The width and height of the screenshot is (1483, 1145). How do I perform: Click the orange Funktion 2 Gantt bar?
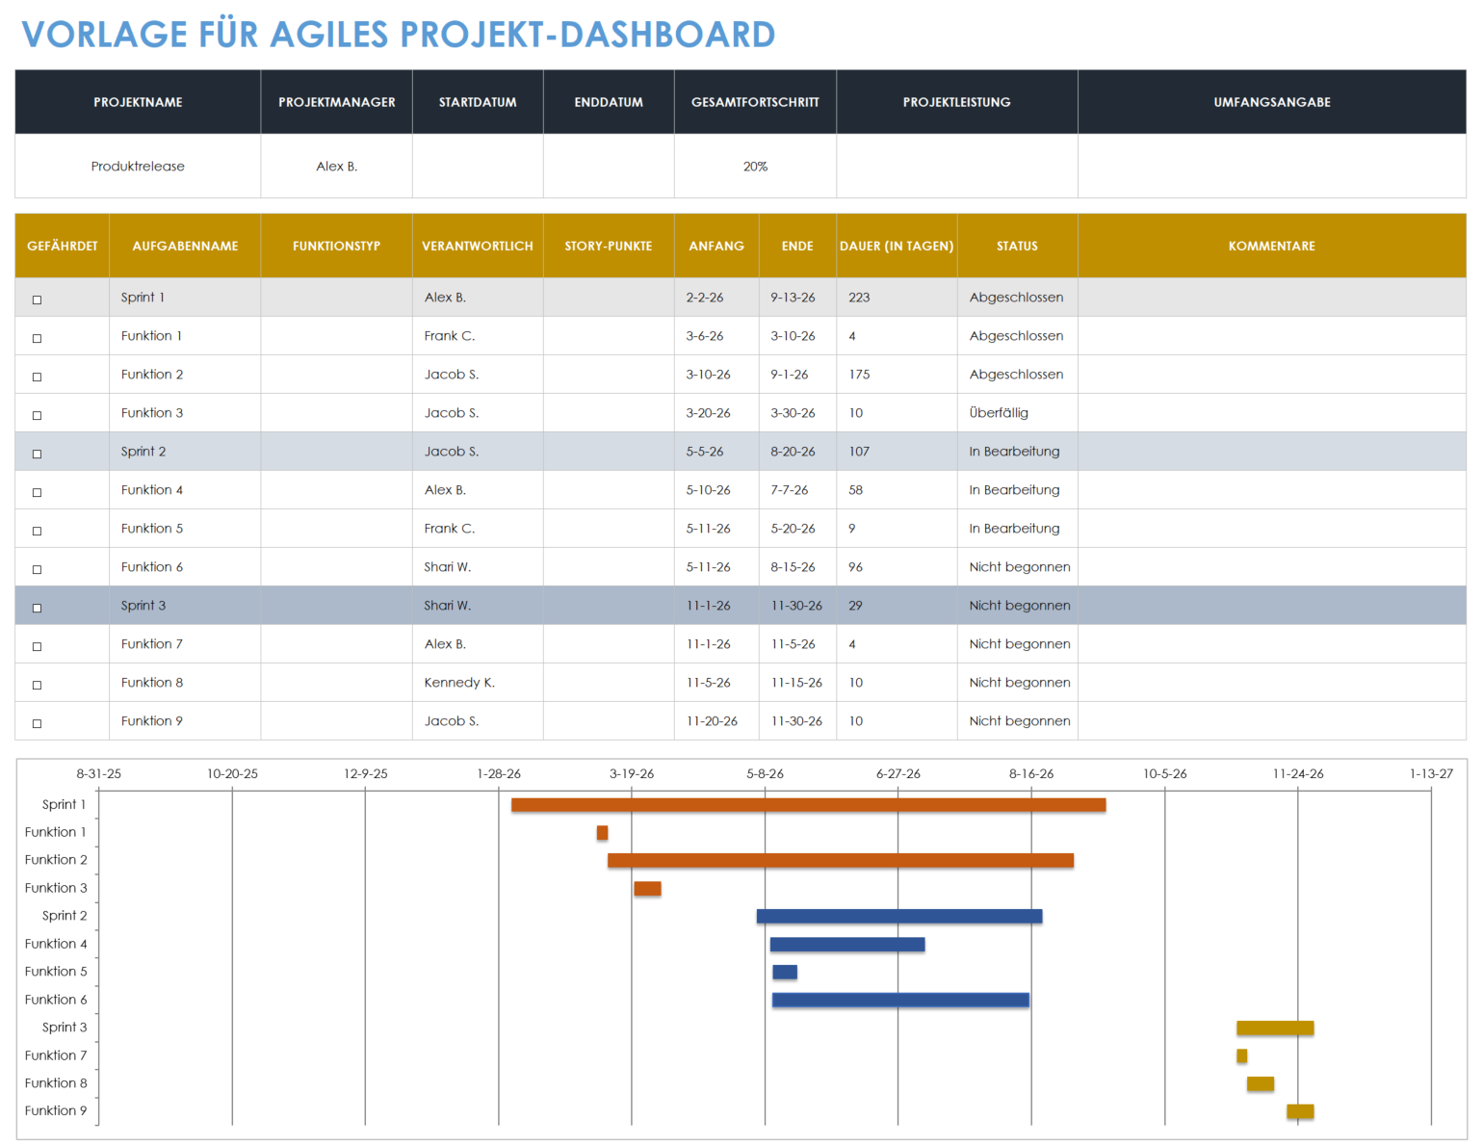(x=841, y=861)
